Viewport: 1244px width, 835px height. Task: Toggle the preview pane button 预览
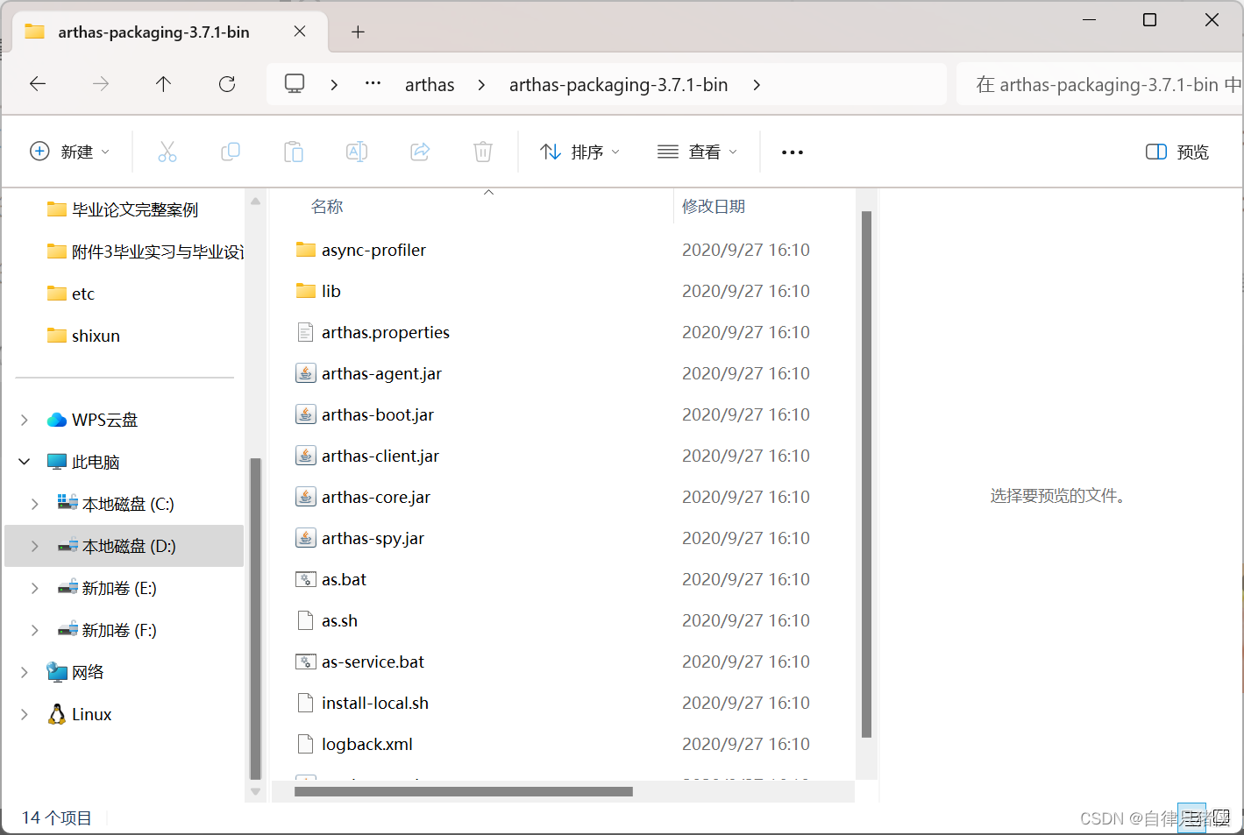pos(1177,152)
